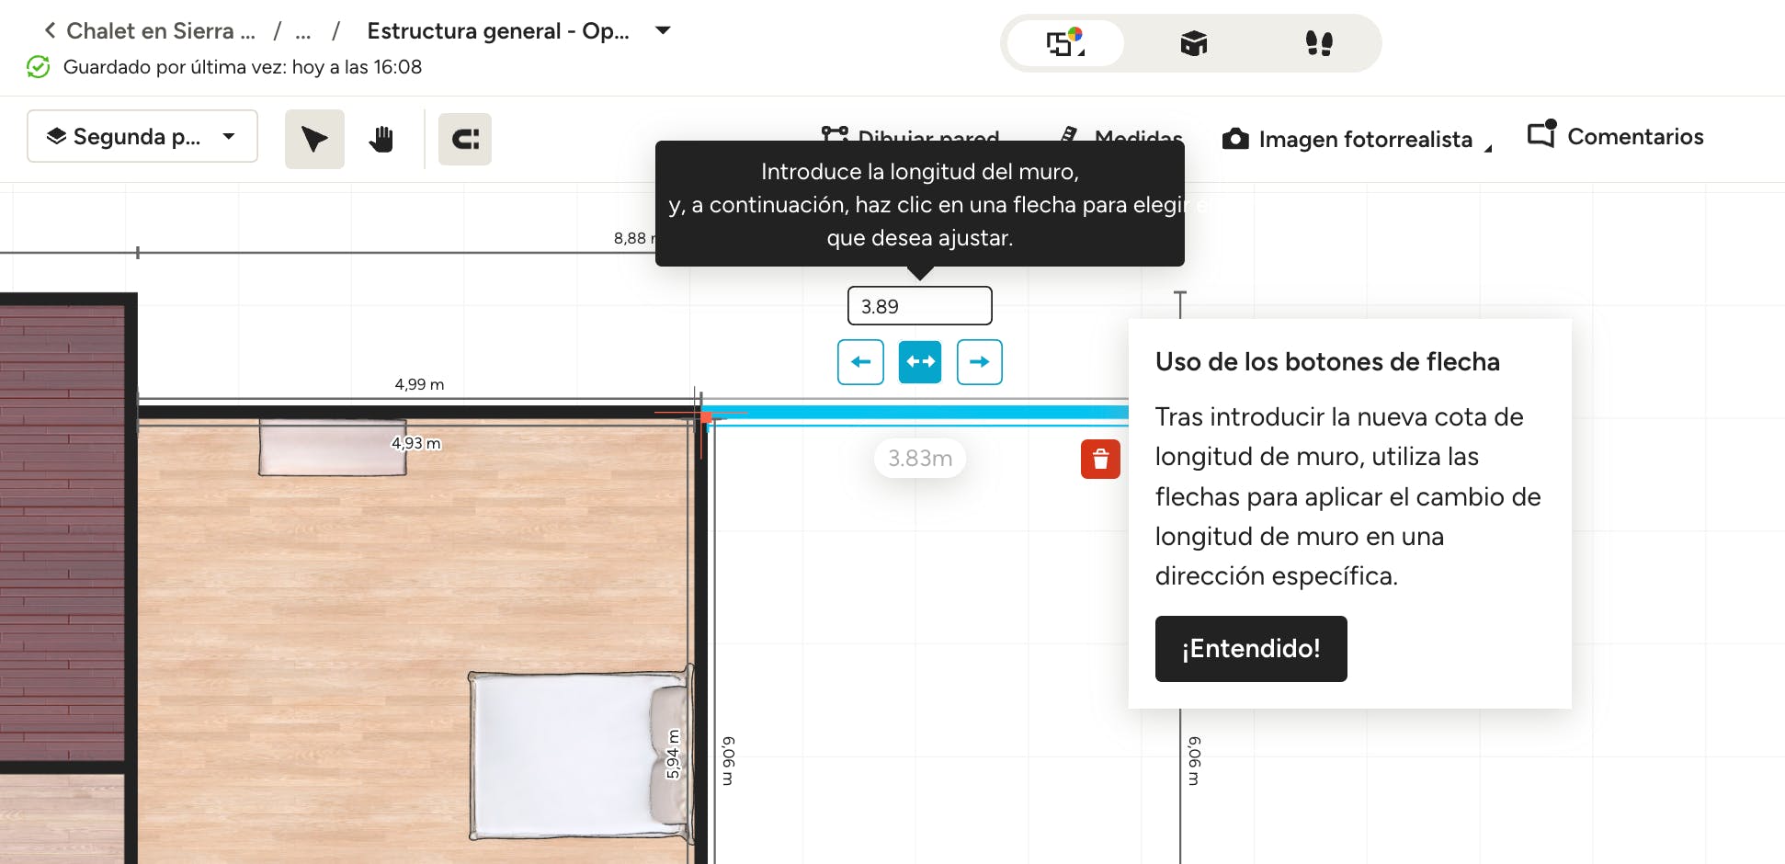This screenshot has width=1785, height=864.
Task: Delete the wall with the red trash icon
Action: 1100,460
